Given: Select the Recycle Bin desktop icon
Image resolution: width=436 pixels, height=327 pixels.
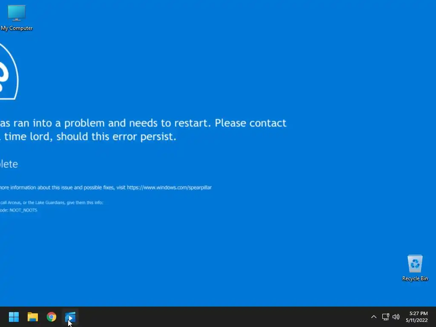Looking at the screenshot, I should tap(415, 268).
